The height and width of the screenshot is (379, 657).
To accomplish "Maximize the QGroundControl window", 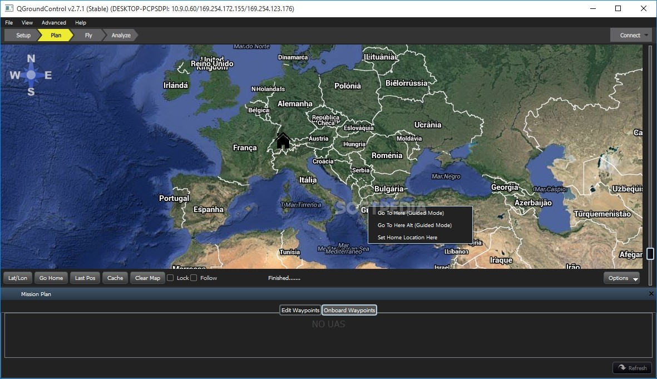I will click(x=618, y=8).
